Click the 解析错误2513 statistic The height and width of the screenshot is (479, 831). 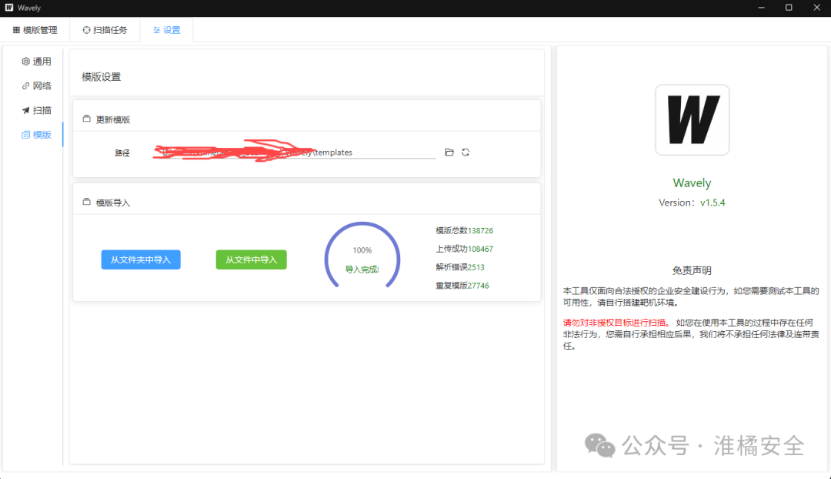(460, 267)
